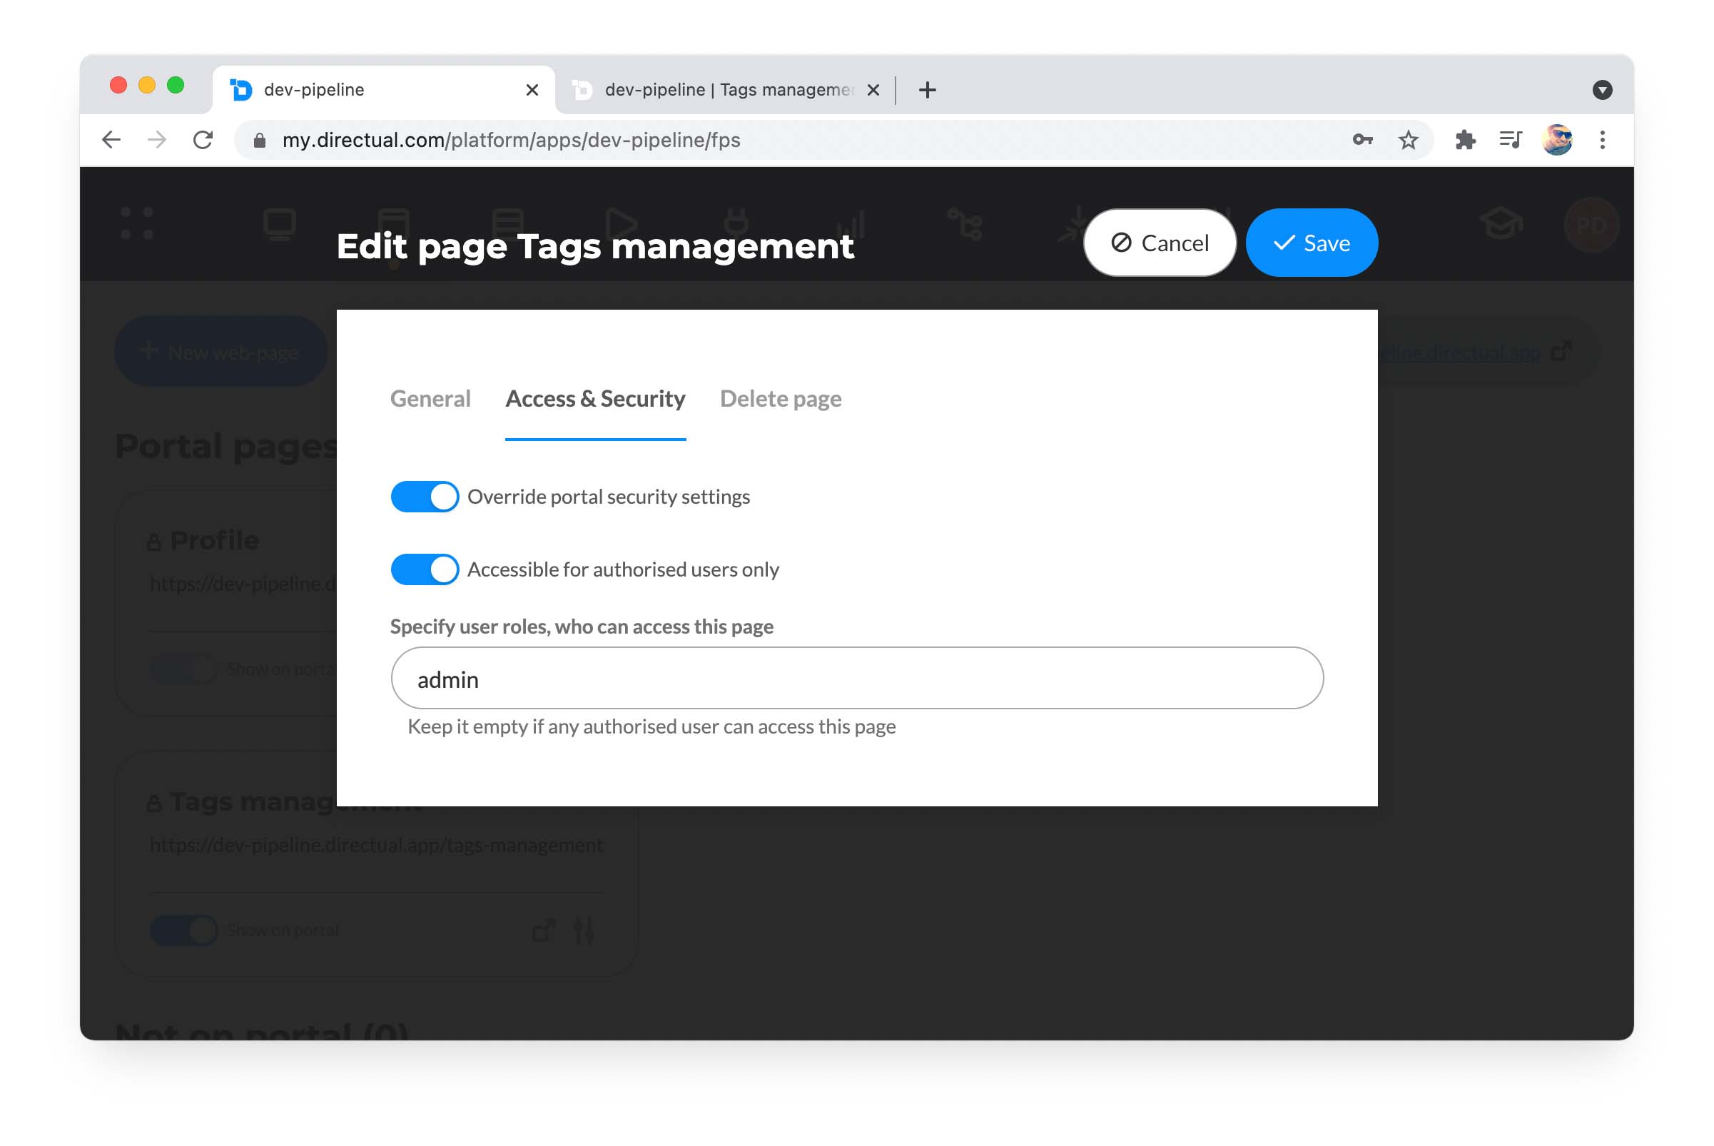Click the user roles input field
Screen dimensions: 1714x1146
pyautogui.click(x=856, y=678)
